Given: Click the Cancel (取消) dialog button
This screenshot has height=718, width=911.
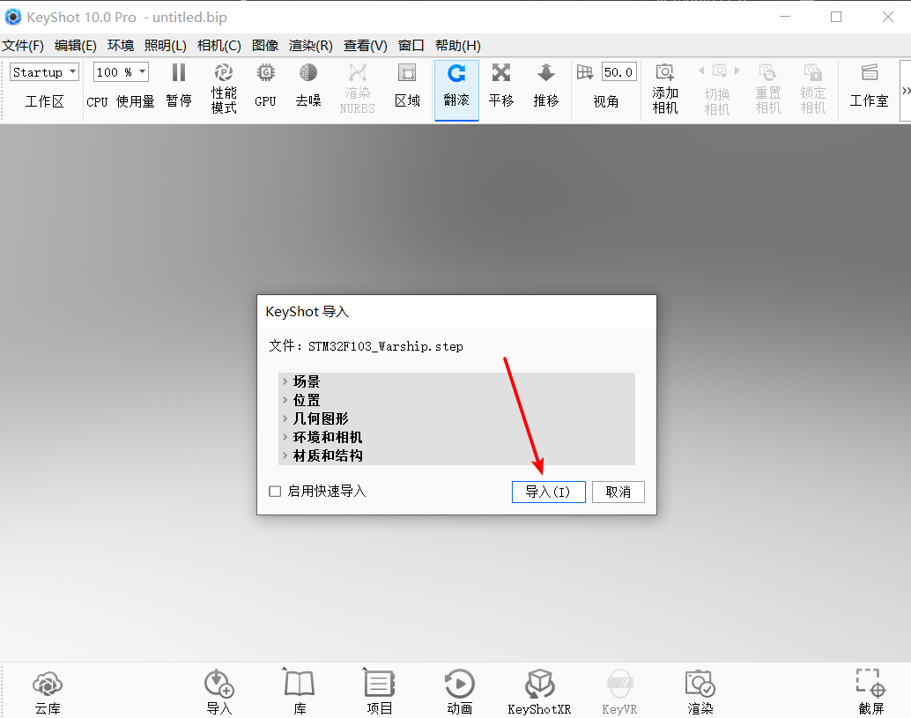Looking at the screenshot, I should click(618, 492).
